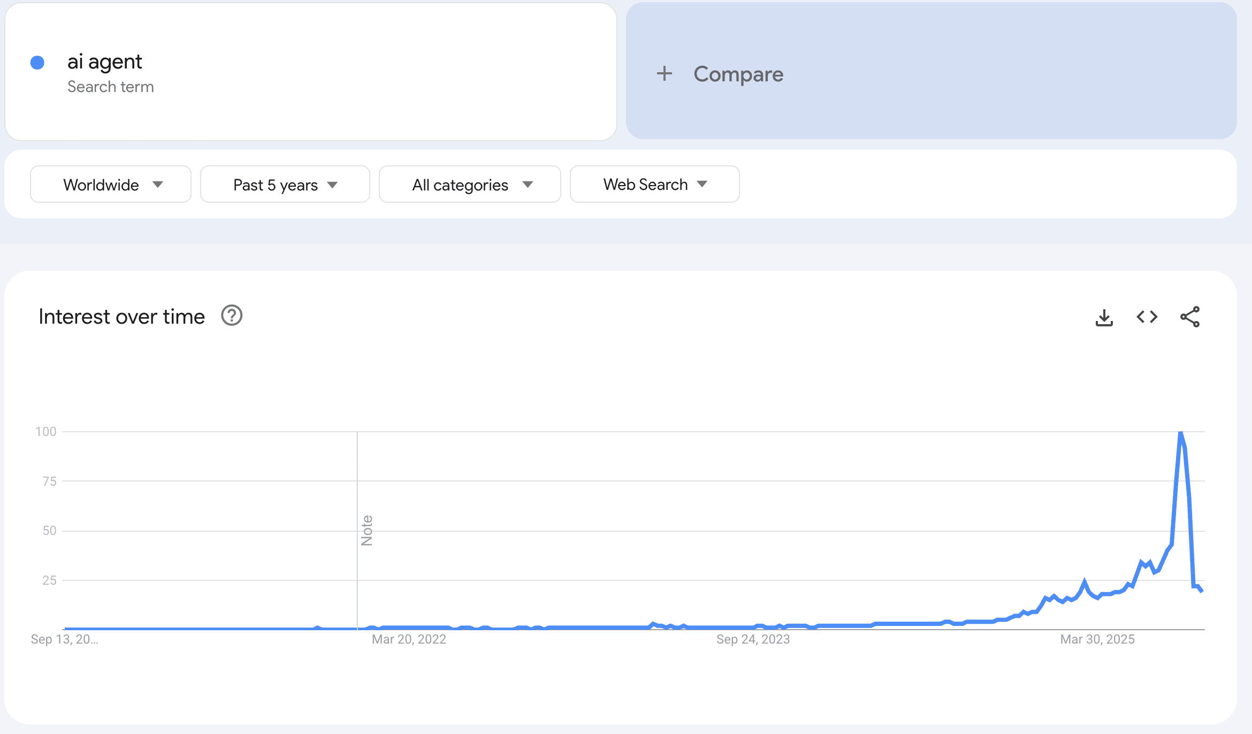Open help for Interest over time
This screenshot has height=734, width=1252.
[232, 316]
